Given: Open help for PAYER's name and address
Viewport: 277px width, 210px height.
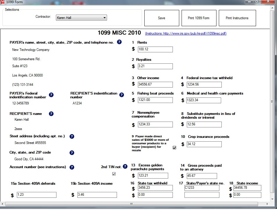Looking at the screenshot, I should tap(119, 42).
